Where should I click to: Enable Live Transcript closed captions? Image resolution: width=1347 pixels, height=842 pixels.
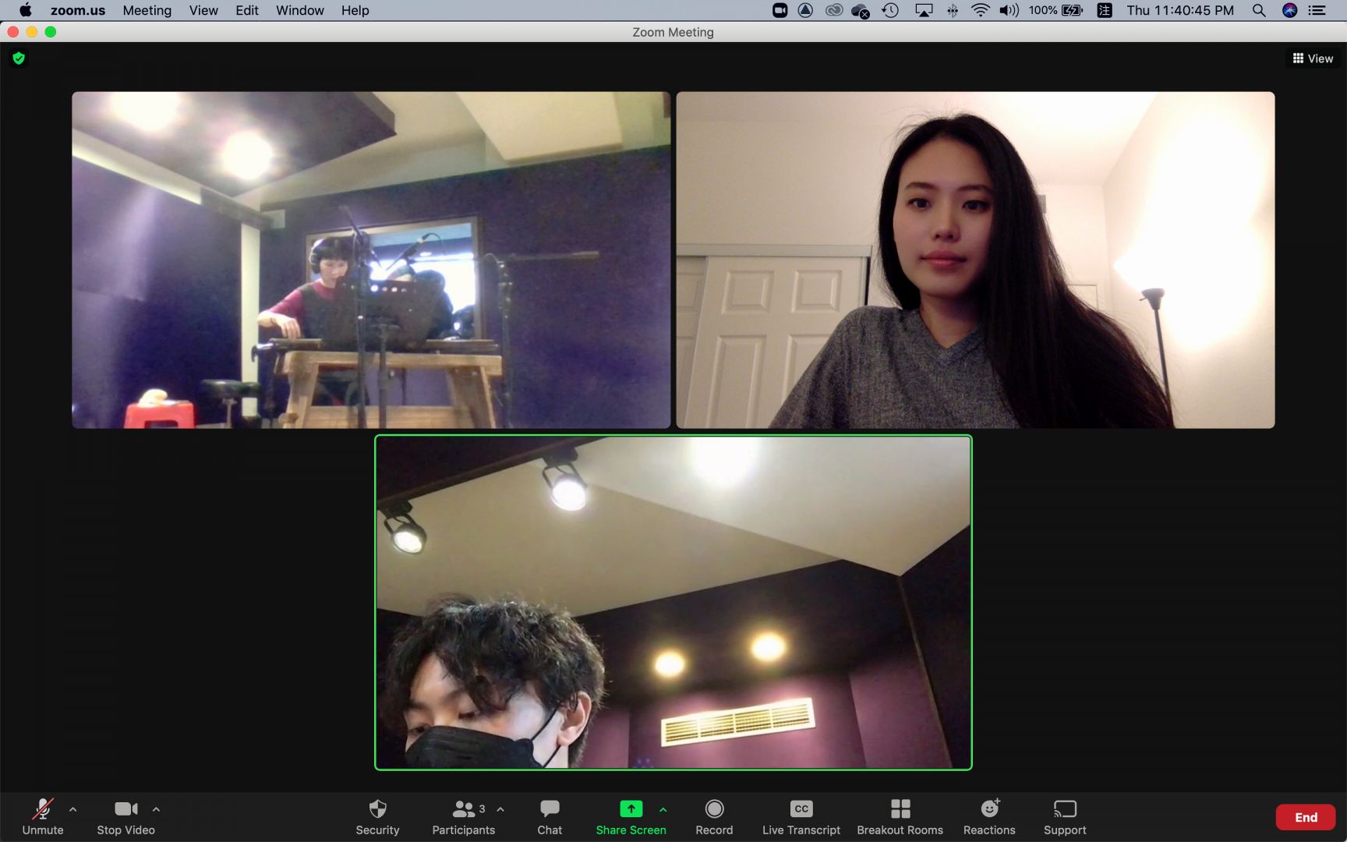[x=801, y=816]
